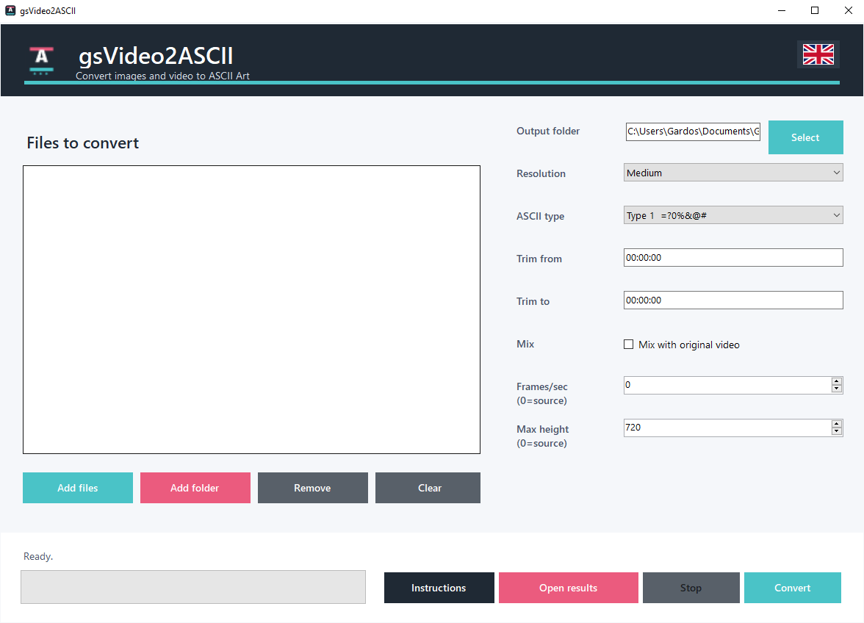Start conversion with the Convert button
Screen dimensions: 864x623
click(x=792, y=588)
